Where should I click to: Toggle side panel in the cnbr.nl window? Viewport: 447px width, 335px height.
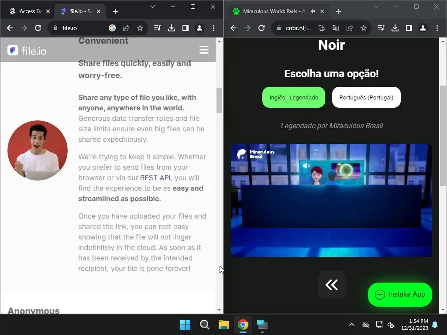(409, 28)
